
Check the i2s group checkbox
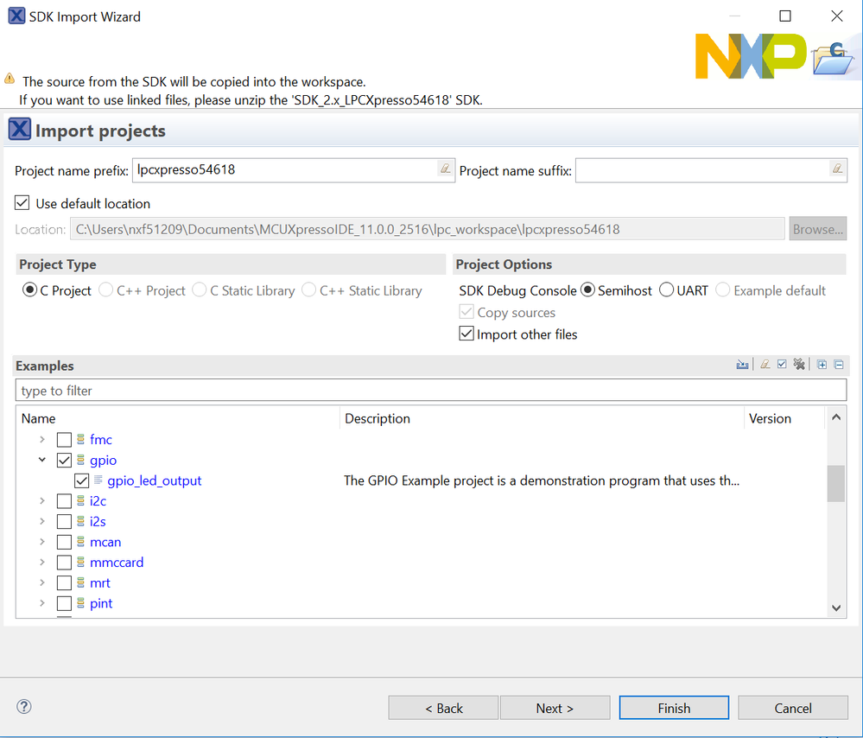(x=65, y=522)
